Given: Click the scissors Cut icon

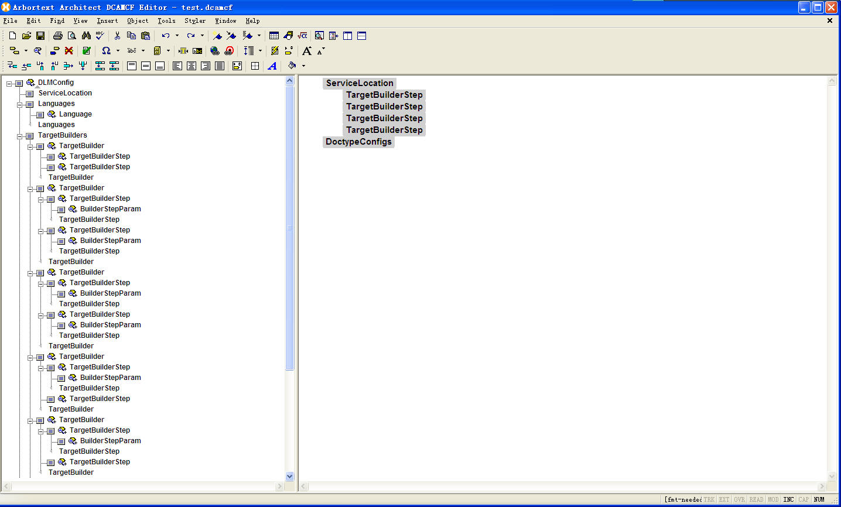Looking at the screenshot, I should click(117, 36).
